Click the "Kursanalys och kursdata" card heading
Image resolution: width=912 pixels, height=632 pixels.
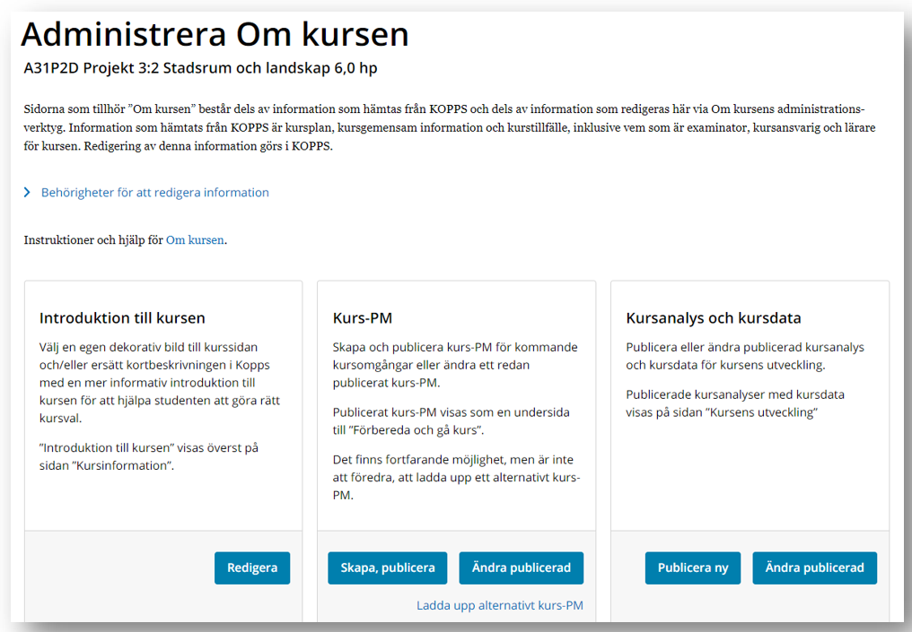pyautogui.click(x=713, y=317)
